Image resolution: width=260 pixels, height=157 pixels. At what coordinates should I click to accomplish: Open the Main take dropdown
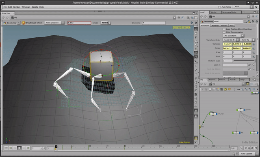tap(243, 7)
